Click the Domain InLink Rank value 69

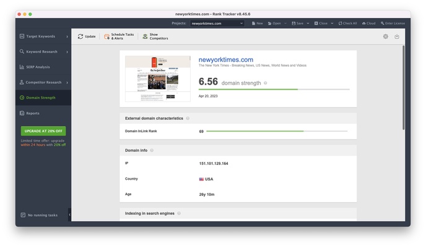[201, 132]
